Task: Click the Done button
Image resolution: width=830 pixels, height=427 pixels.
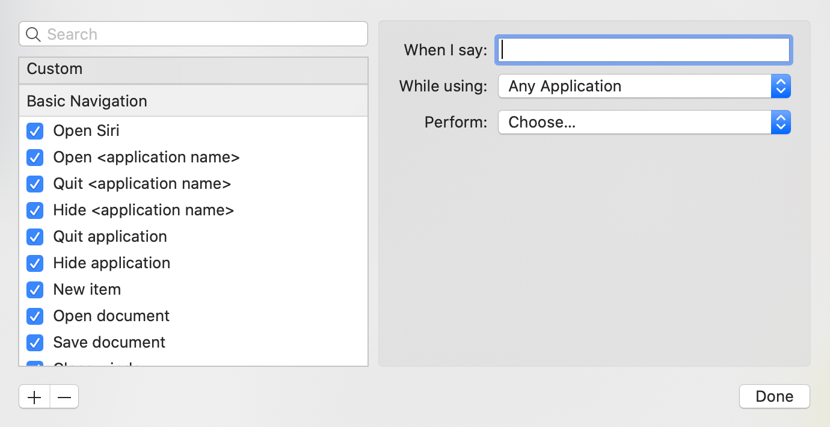Action: (774, 396)
